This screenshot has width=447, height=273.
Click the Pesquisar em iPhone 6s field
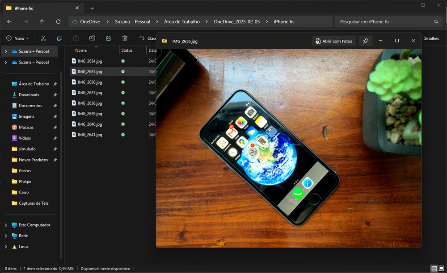pyautogui.click(x=384, y=21)
